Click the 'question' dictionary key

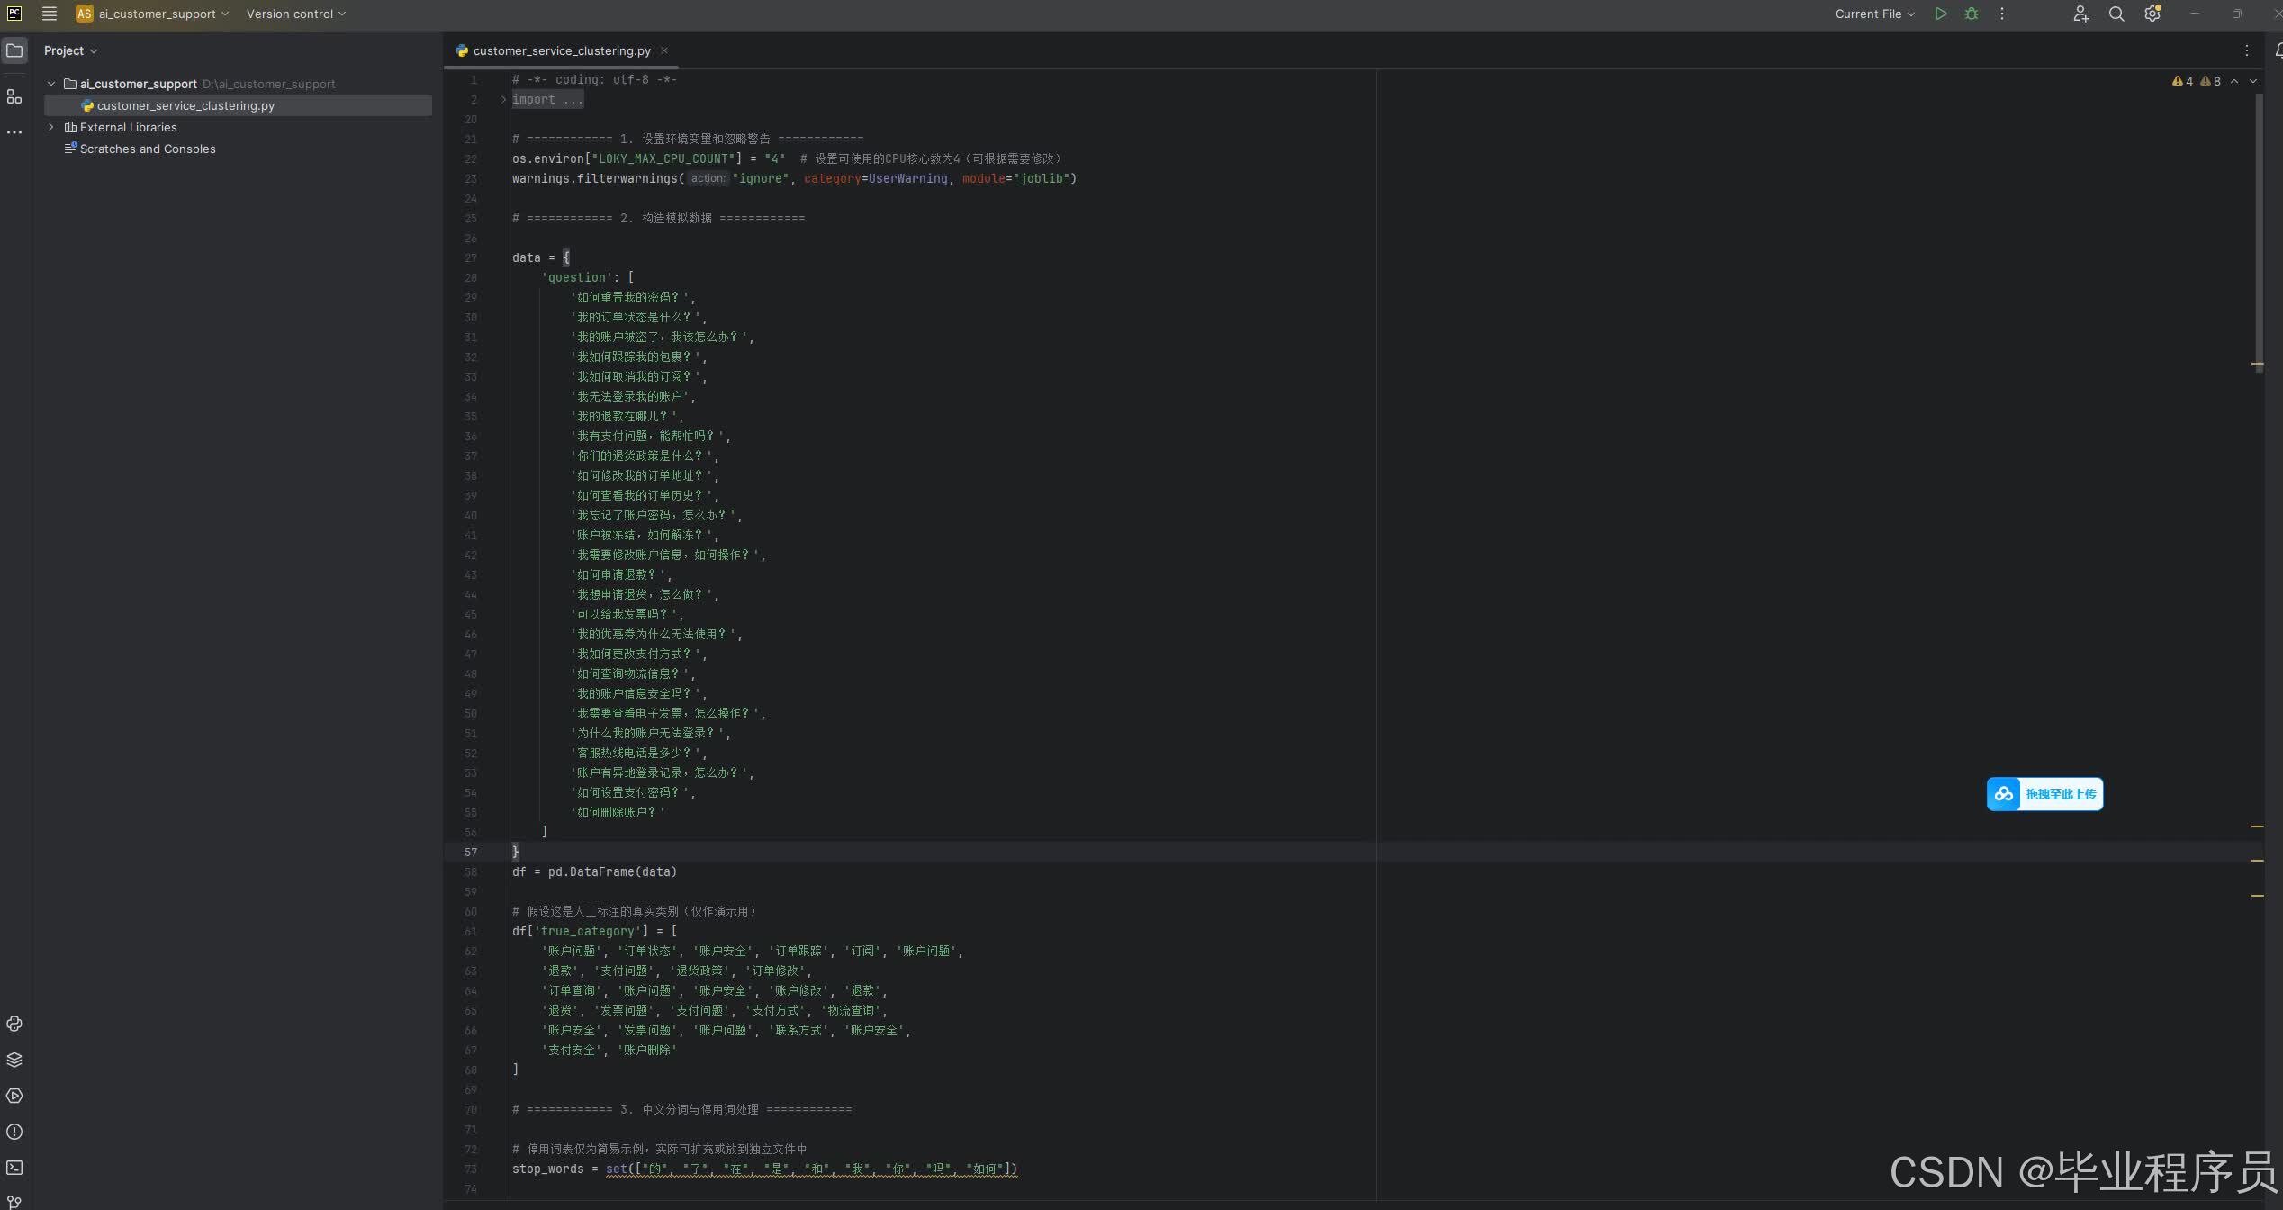coord(577,277)
